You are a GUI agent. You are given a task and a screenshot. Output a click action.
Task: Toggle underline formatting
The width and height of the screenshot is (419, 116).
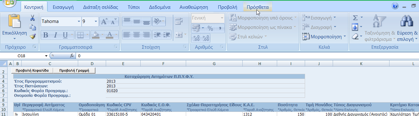point(65,35)
